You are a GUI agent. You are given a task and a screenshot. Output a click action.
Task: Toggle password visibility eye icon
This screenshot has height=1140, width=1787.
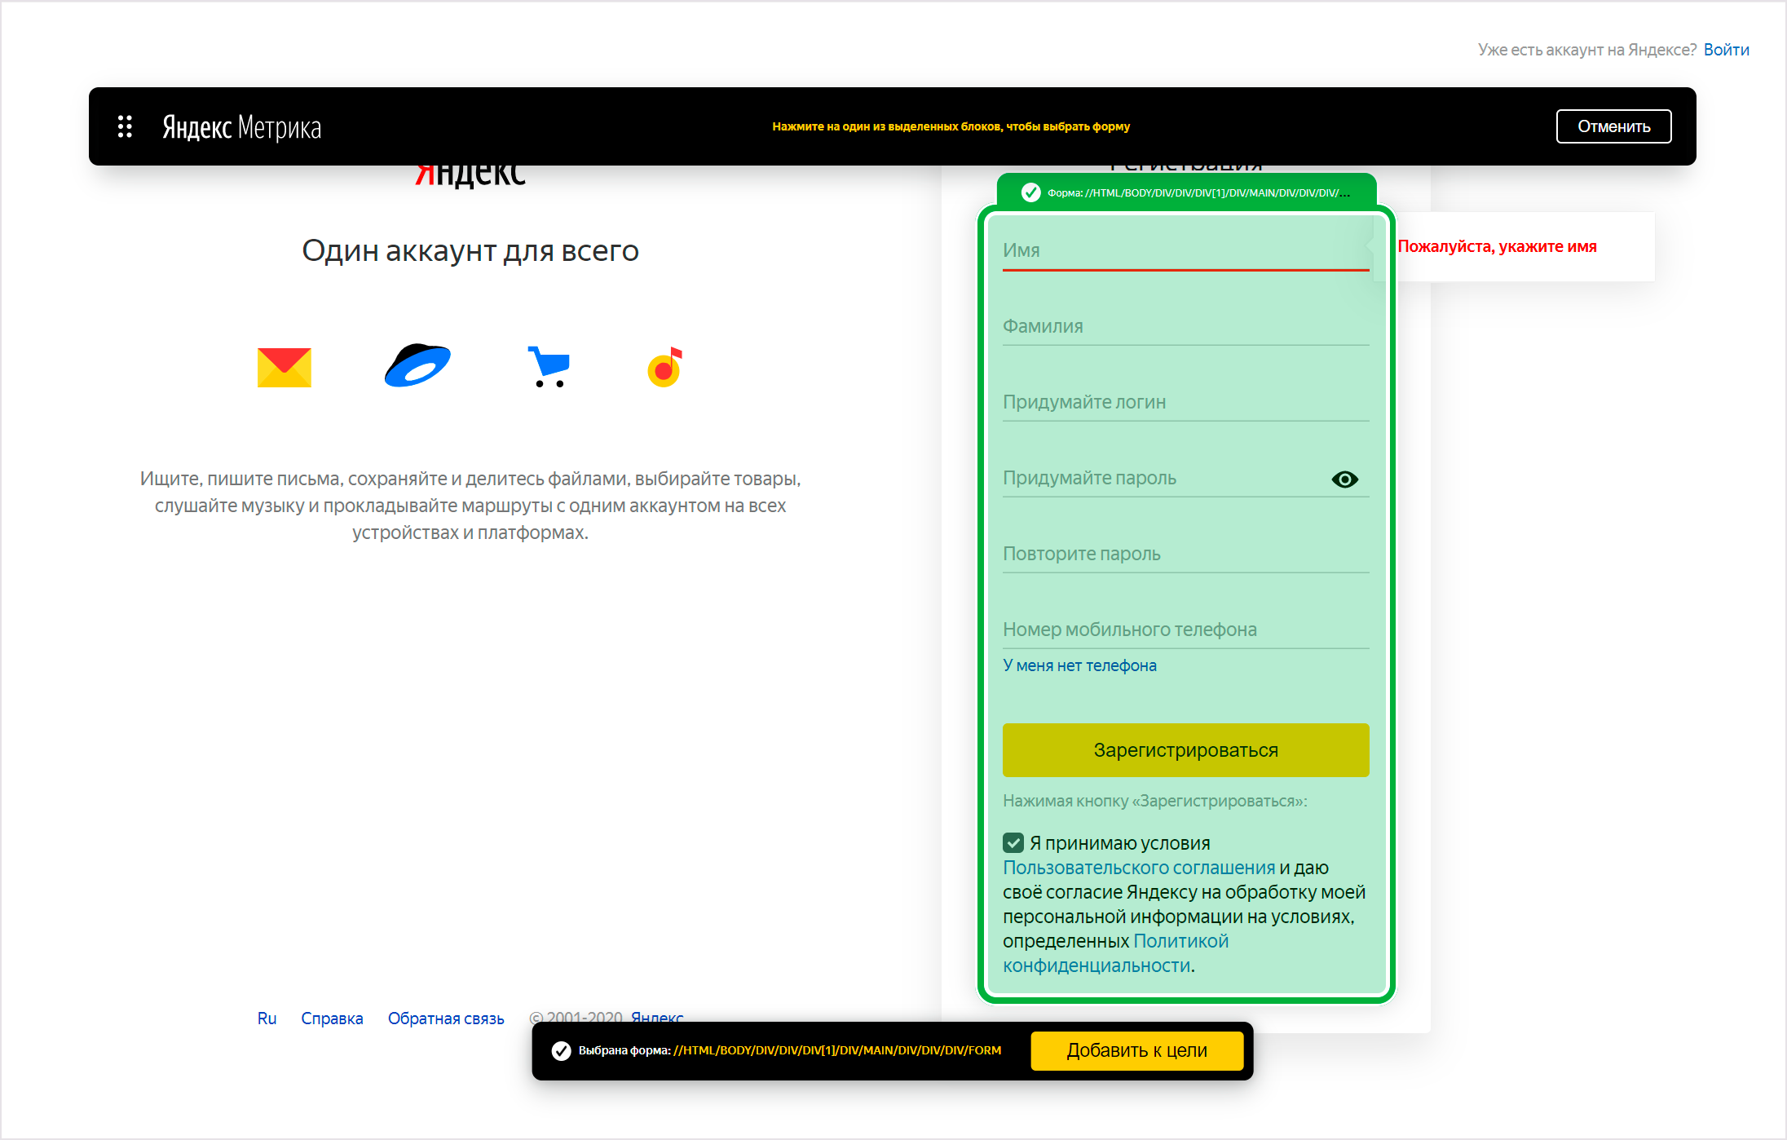pyautogui.click(x=1344, y=479)
